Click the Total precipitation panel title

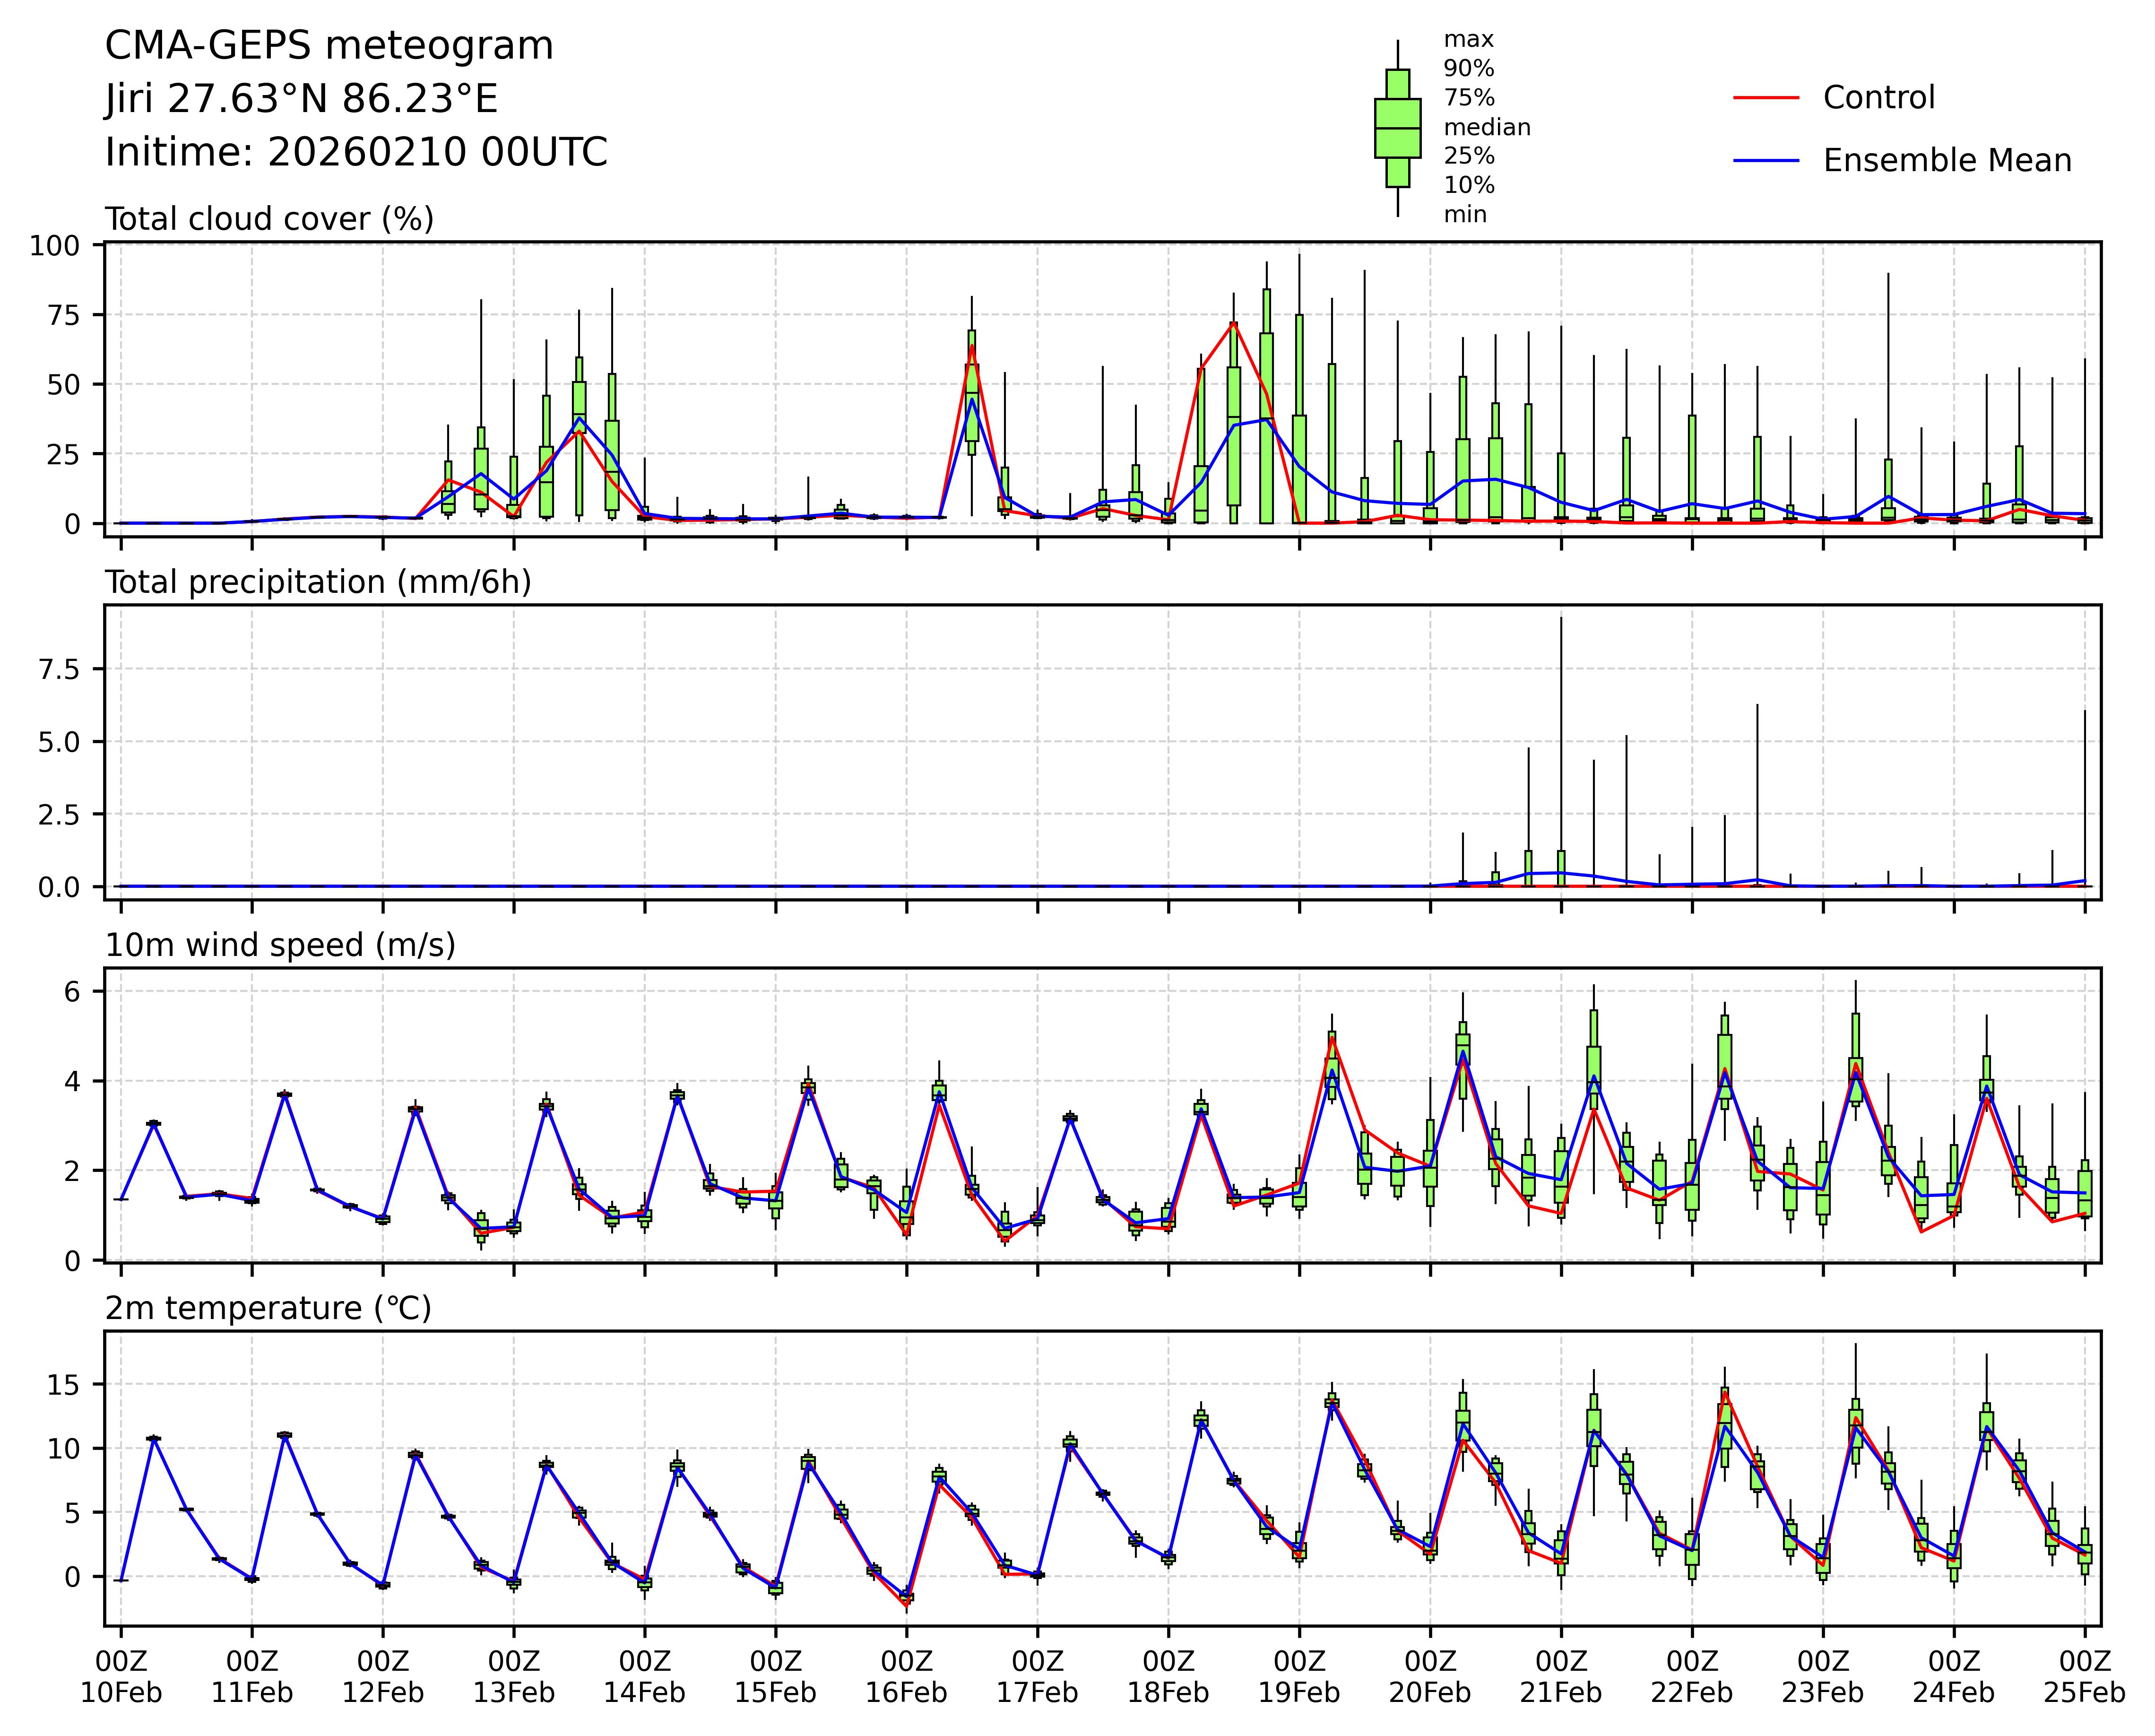tap(318, 582)
